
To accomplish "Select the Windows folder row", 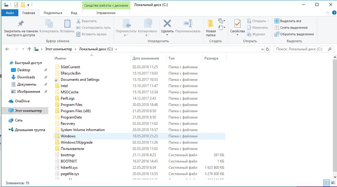I will [x=139, y=136].
